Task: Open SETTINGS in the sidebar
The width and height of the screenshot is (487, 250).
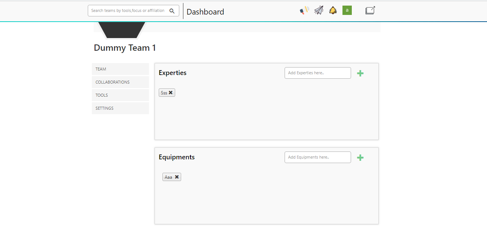Action: (120, 108)
